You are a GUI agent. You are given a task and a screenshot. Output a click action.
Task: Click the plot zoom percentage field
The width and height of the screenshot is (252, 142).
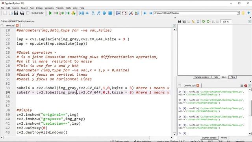pos(226,21)
